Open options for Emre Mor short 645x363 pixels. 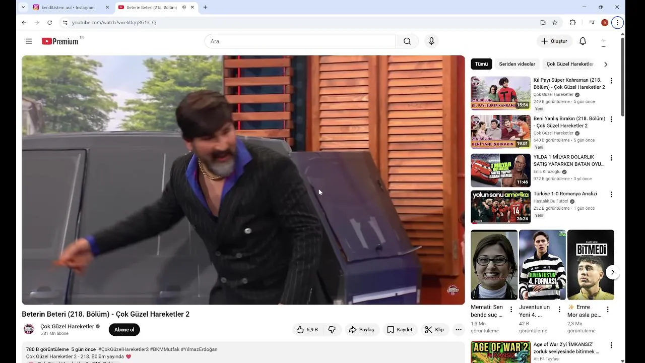coord(608,309)
